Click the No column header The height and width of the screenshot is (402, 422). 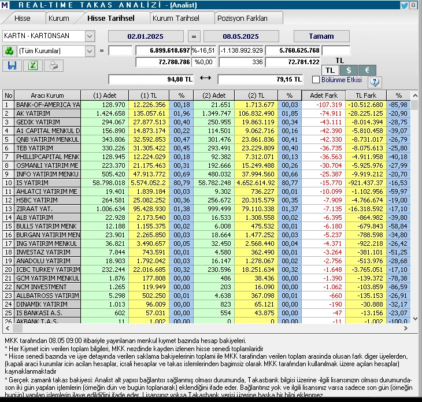pyautogui.click(x=8, y=95)
